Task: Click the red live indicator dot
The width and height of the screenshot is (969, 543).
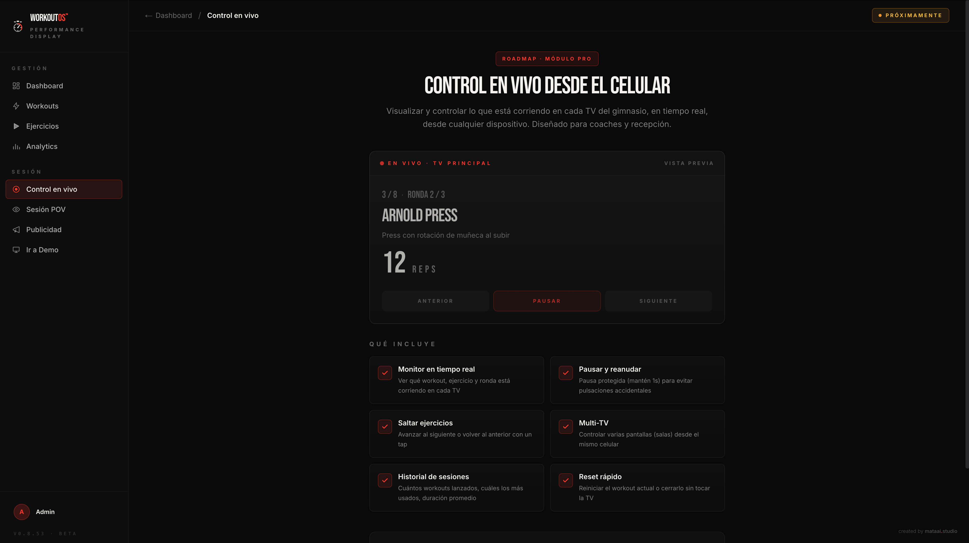Action: (x=382, y=163)
